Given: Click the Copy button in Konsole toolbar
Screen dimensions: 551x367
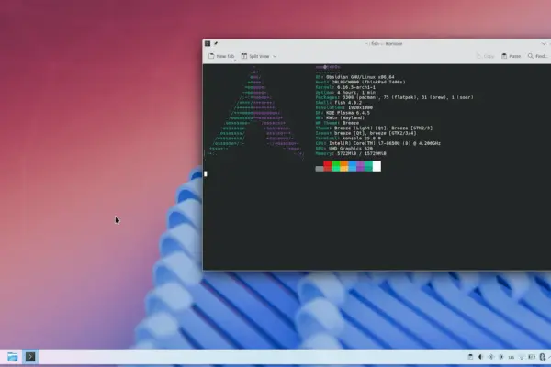Looking at the screenshot, I should (x=485, y=56).
